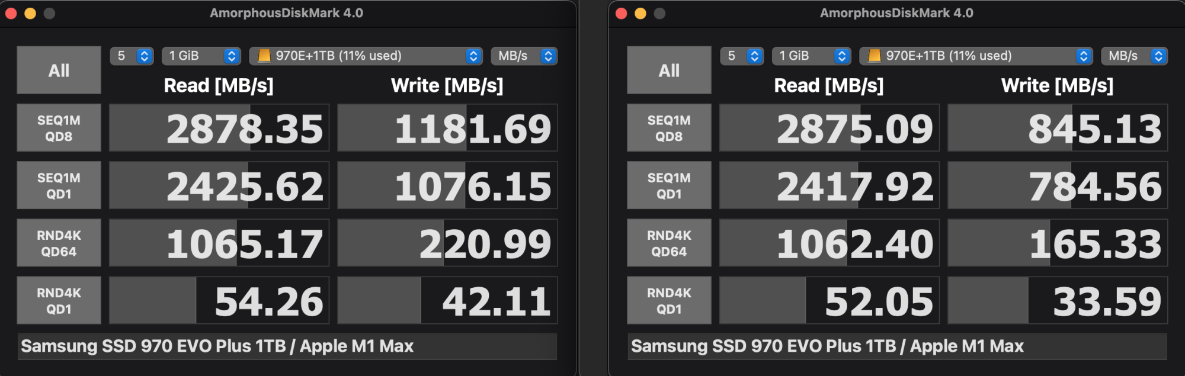
Task: Click Samsung SSD 970 EVO Plus text field left window
Action: (287, 346)
